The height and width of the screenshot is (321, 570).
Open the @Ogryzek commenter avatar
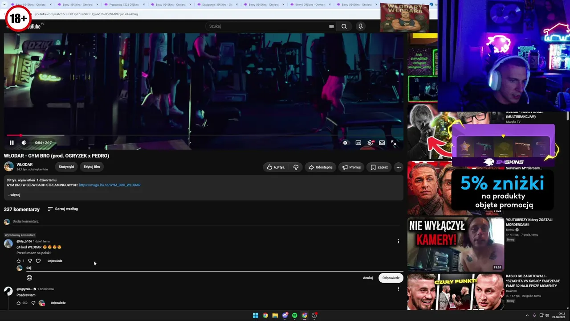coord(8,291)
